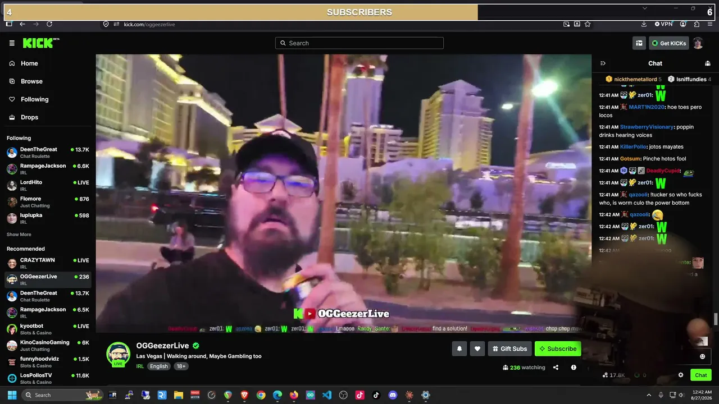Select Flomore channel in Following
This screenshot has height=404, width=719.
[48, 202]
